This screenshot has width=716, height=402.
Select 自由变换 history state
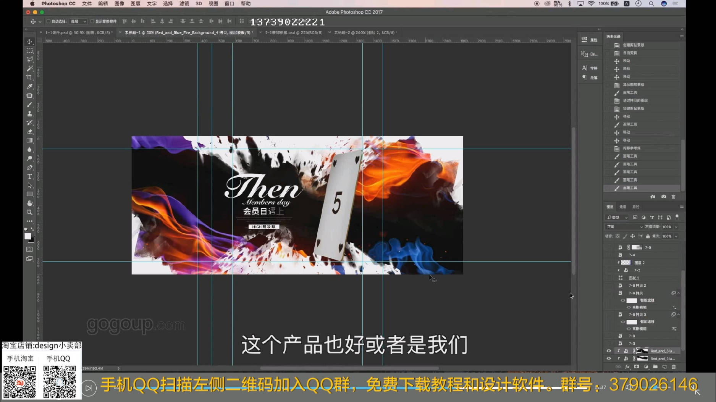click(x=630, y=53)
